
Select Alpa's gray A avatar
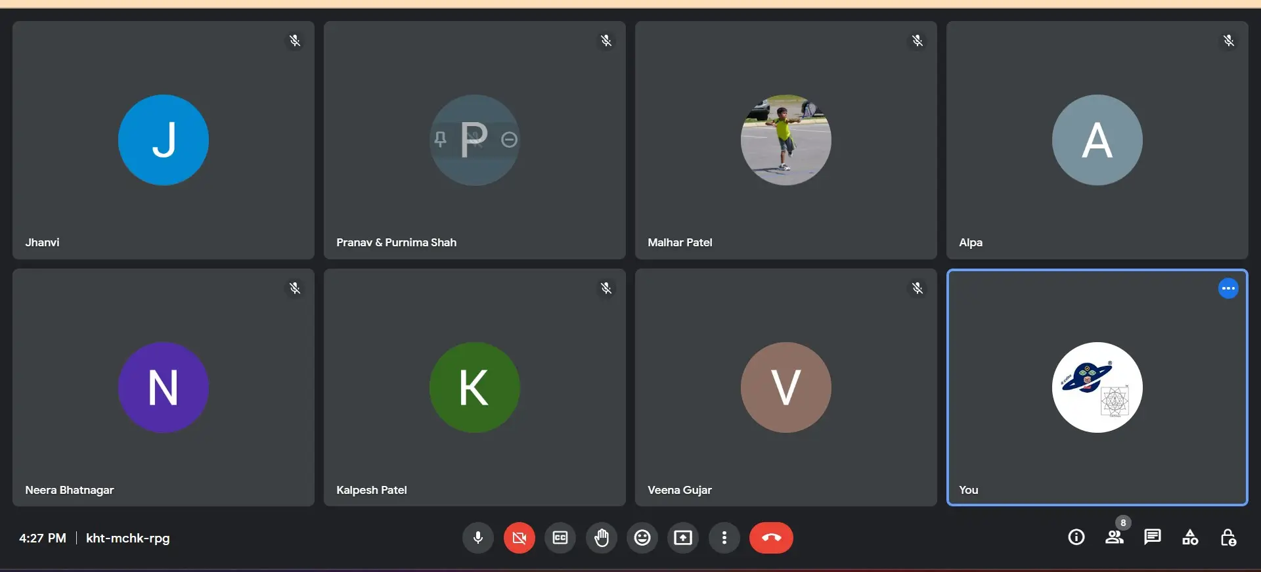(1097, 140)
